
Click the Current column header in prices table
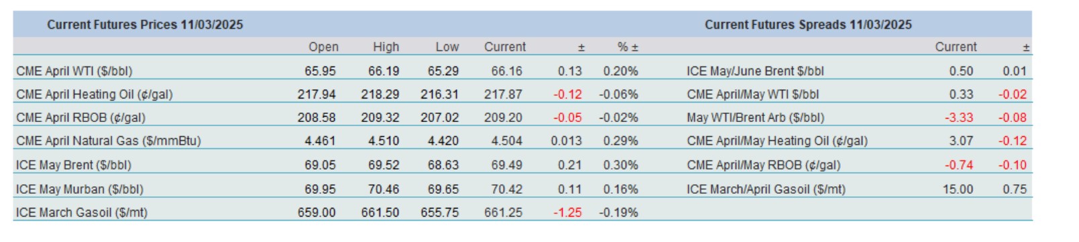pyautogui.click(x=505, y=47)
